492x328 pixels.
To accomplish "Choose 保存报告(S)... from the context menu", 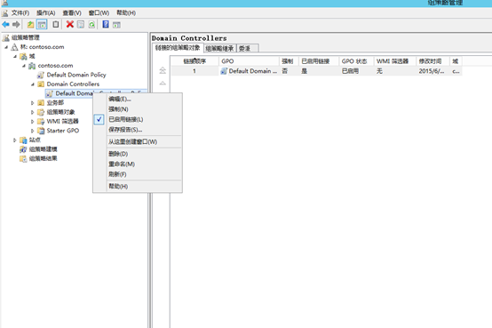I will click(x=138, y=130).
